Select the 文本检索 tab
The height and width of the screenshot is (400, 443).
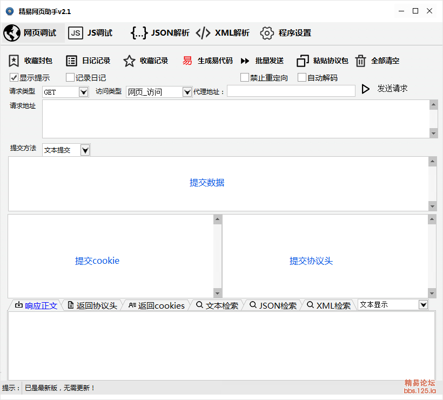coord(217,305)
